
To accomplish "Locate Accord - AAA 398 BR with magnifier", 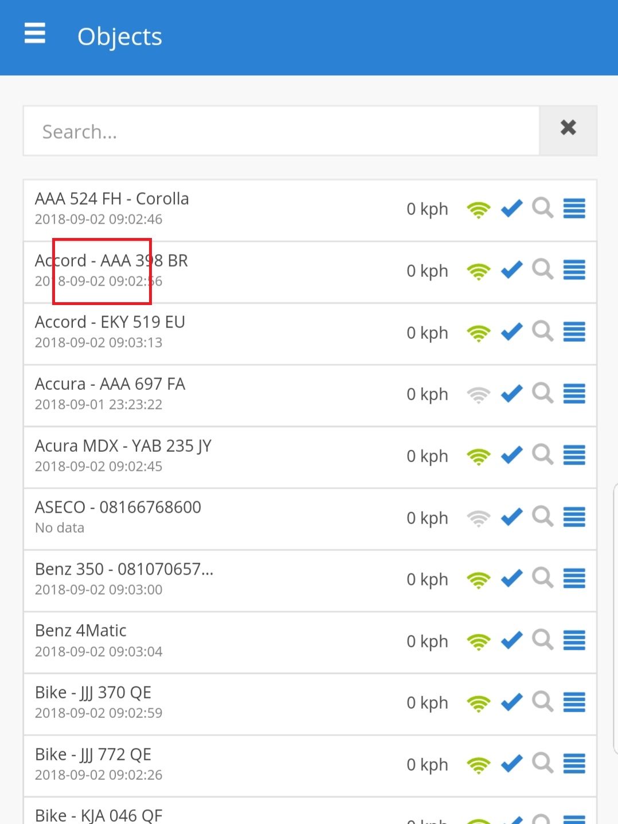I will [x=542, y=270].
